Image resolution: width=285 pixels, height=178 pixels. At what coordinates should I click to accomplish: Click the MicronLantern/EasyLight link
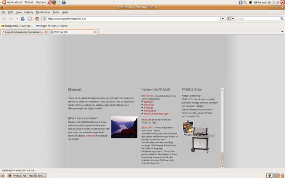coord(156,114)
